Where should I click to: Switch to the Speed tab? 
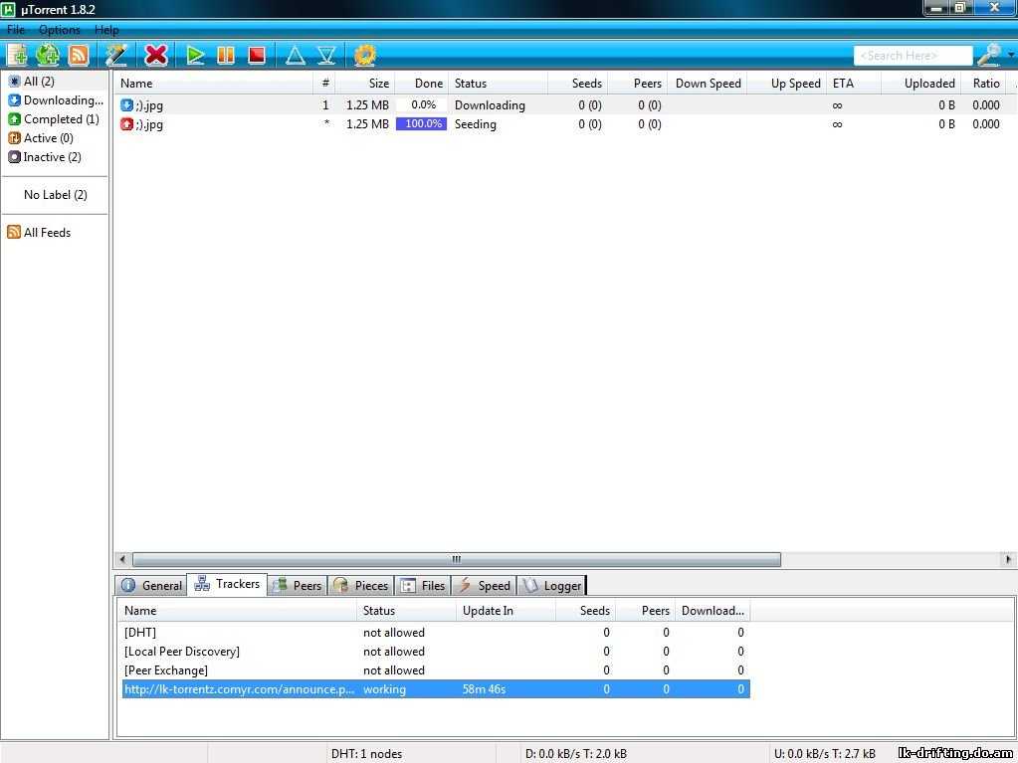485,585
